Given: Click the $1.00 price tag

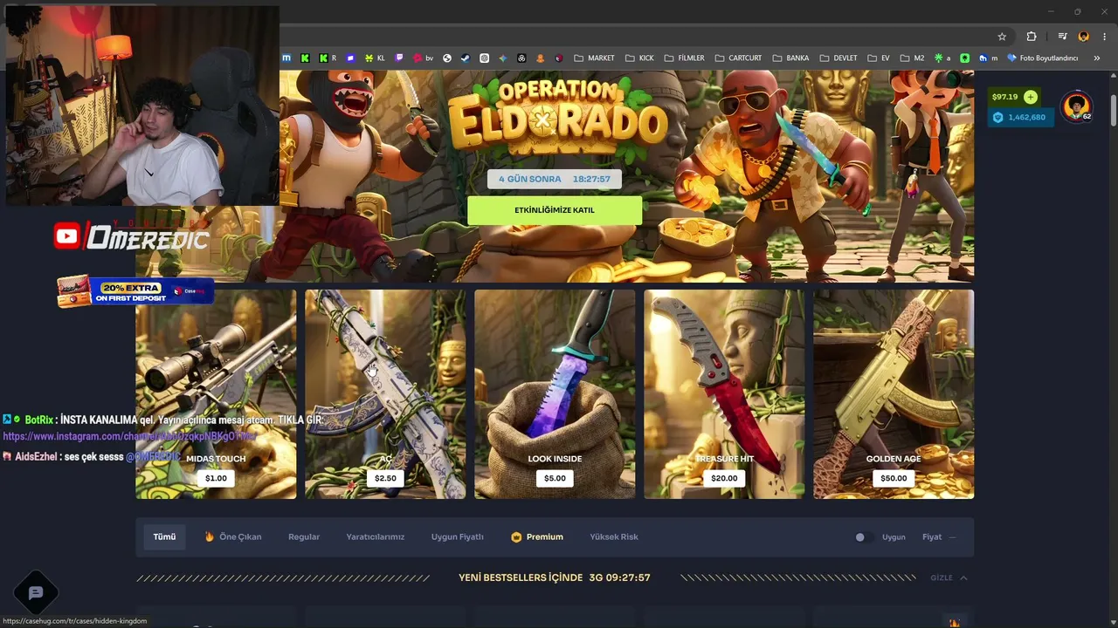Looking at the screenshot, I should [216, 478].
